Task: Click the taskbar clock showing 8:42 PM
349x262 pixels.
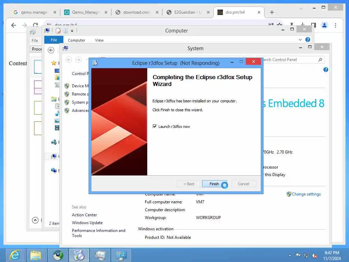Action: (x=332, y=255)
